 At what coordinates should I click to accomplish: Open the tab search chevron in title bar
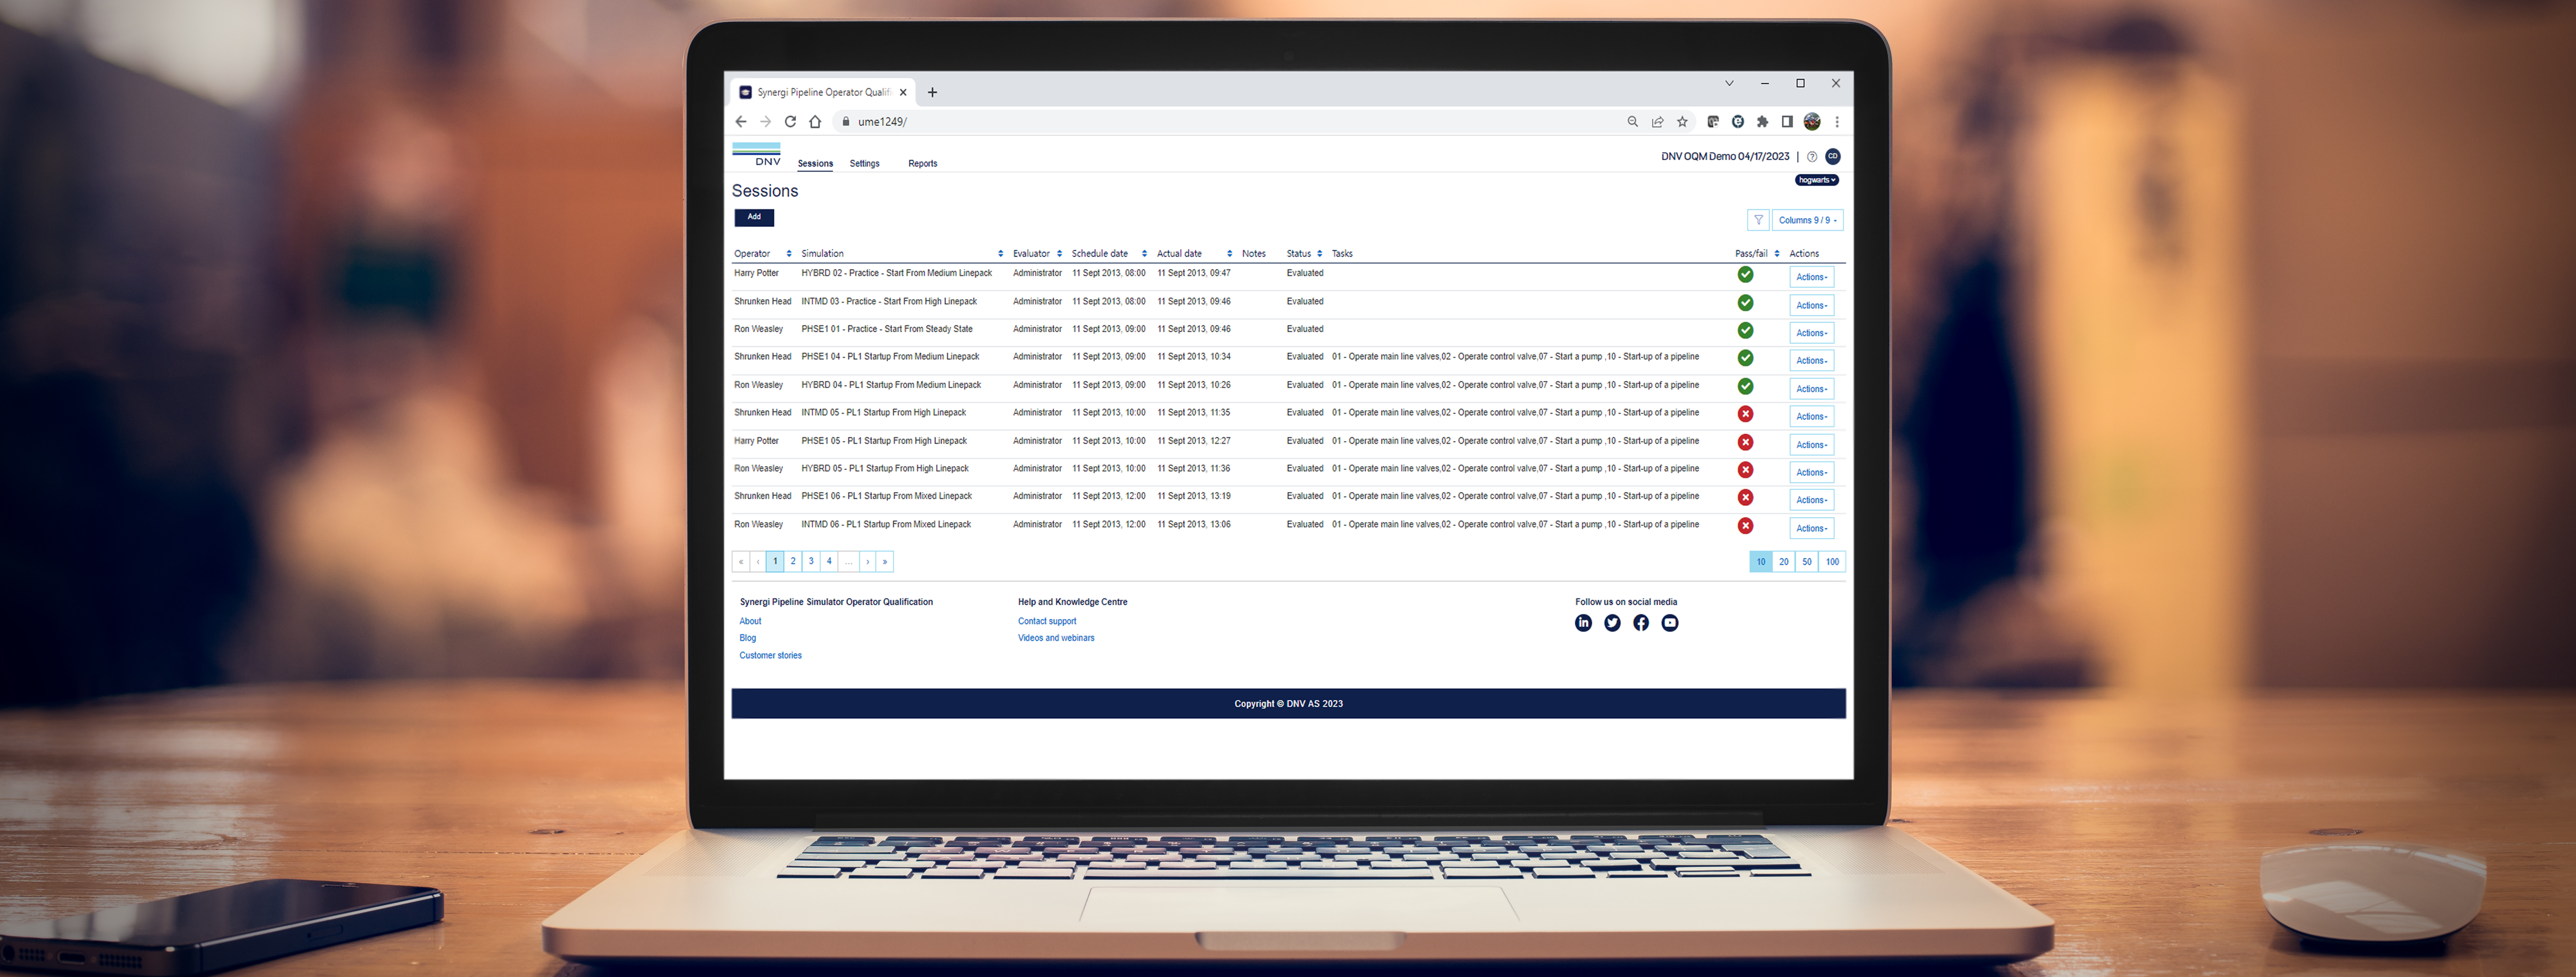(1729, 84)
